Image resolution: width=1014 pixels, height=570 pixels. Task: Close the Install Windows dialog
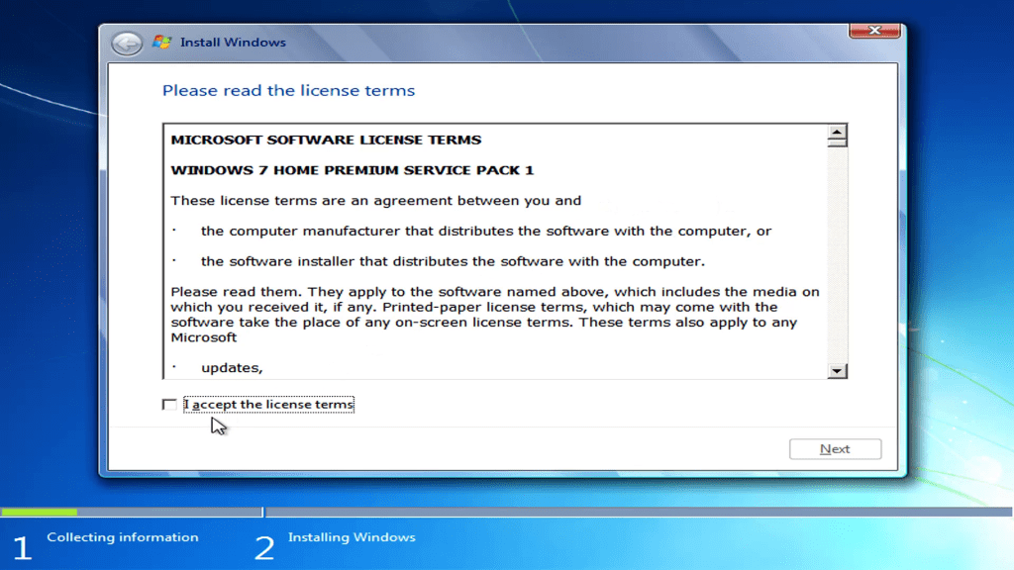[x=874, y=31]
